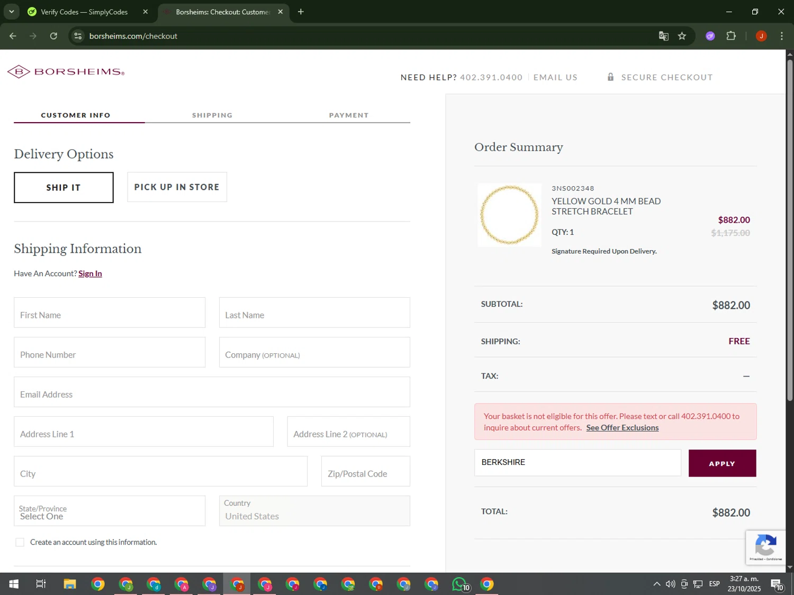Screen dimensions: 794x595
Task: Focus the Address Line 1 field
Action: click(x=143, y=432)
